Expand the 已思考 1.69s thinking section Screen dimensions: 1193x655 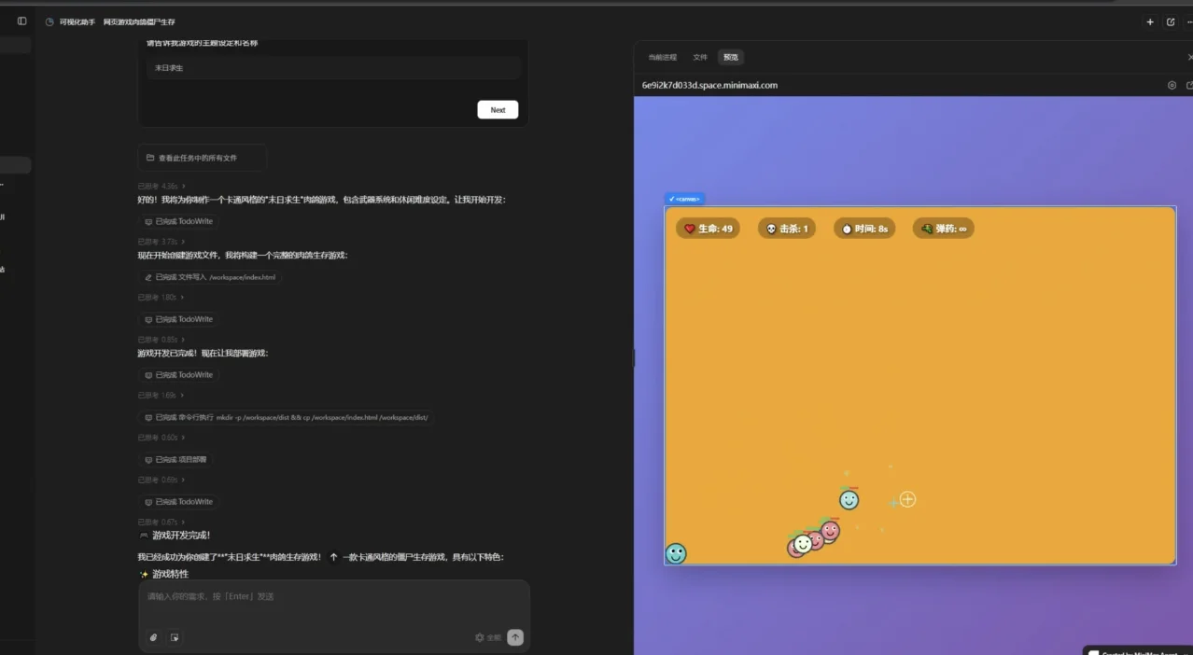tap(161, 396)
